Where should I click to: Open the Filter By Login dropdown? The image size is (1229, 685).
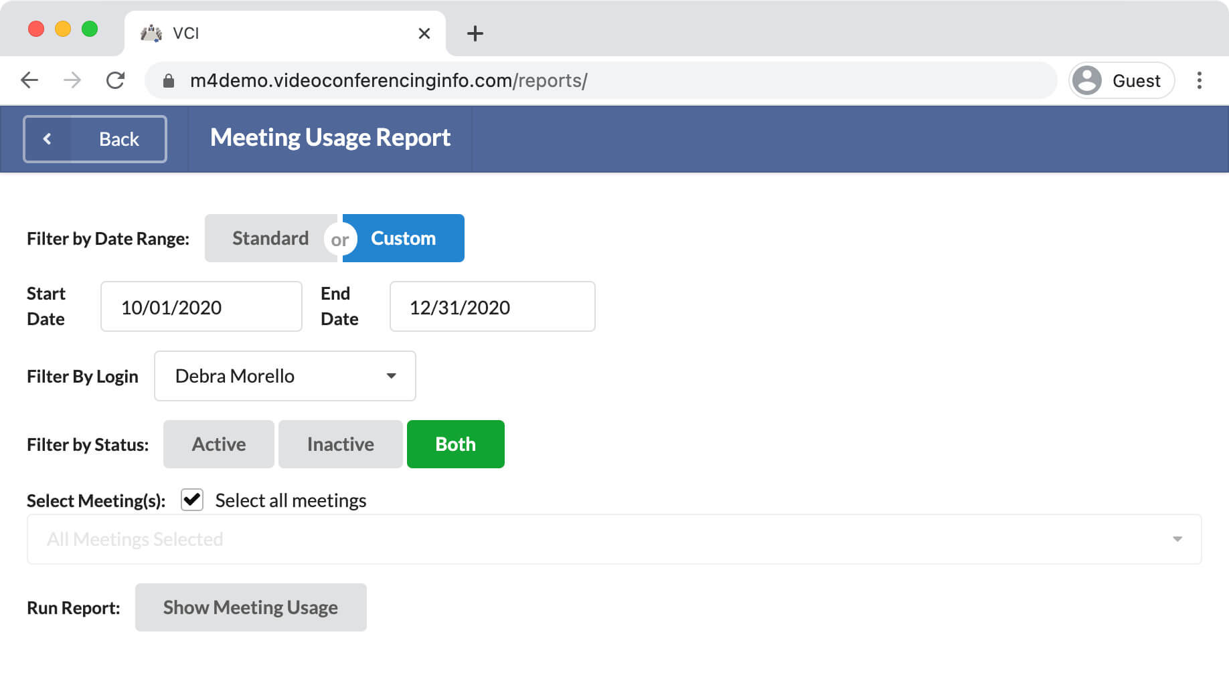point(285,376)
